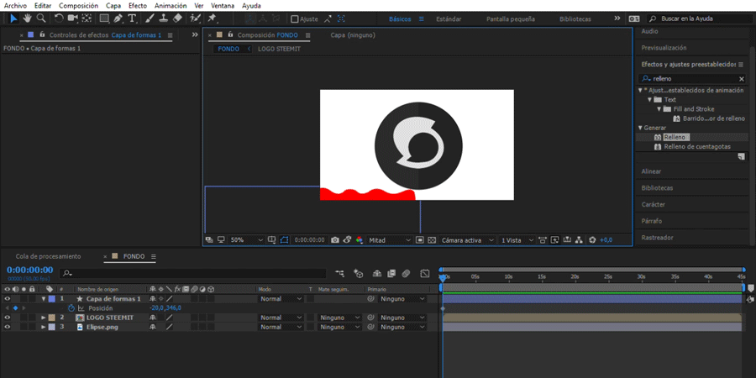Select the Hand tool in toolbar
Screen dimensions: 756x378
[x=27, y=18]
